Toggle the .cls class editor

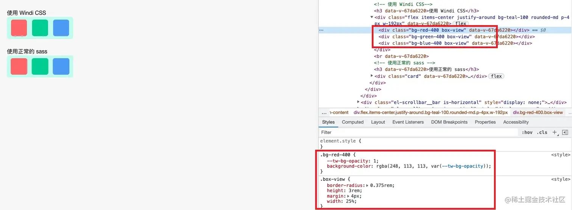pos(542,132)
